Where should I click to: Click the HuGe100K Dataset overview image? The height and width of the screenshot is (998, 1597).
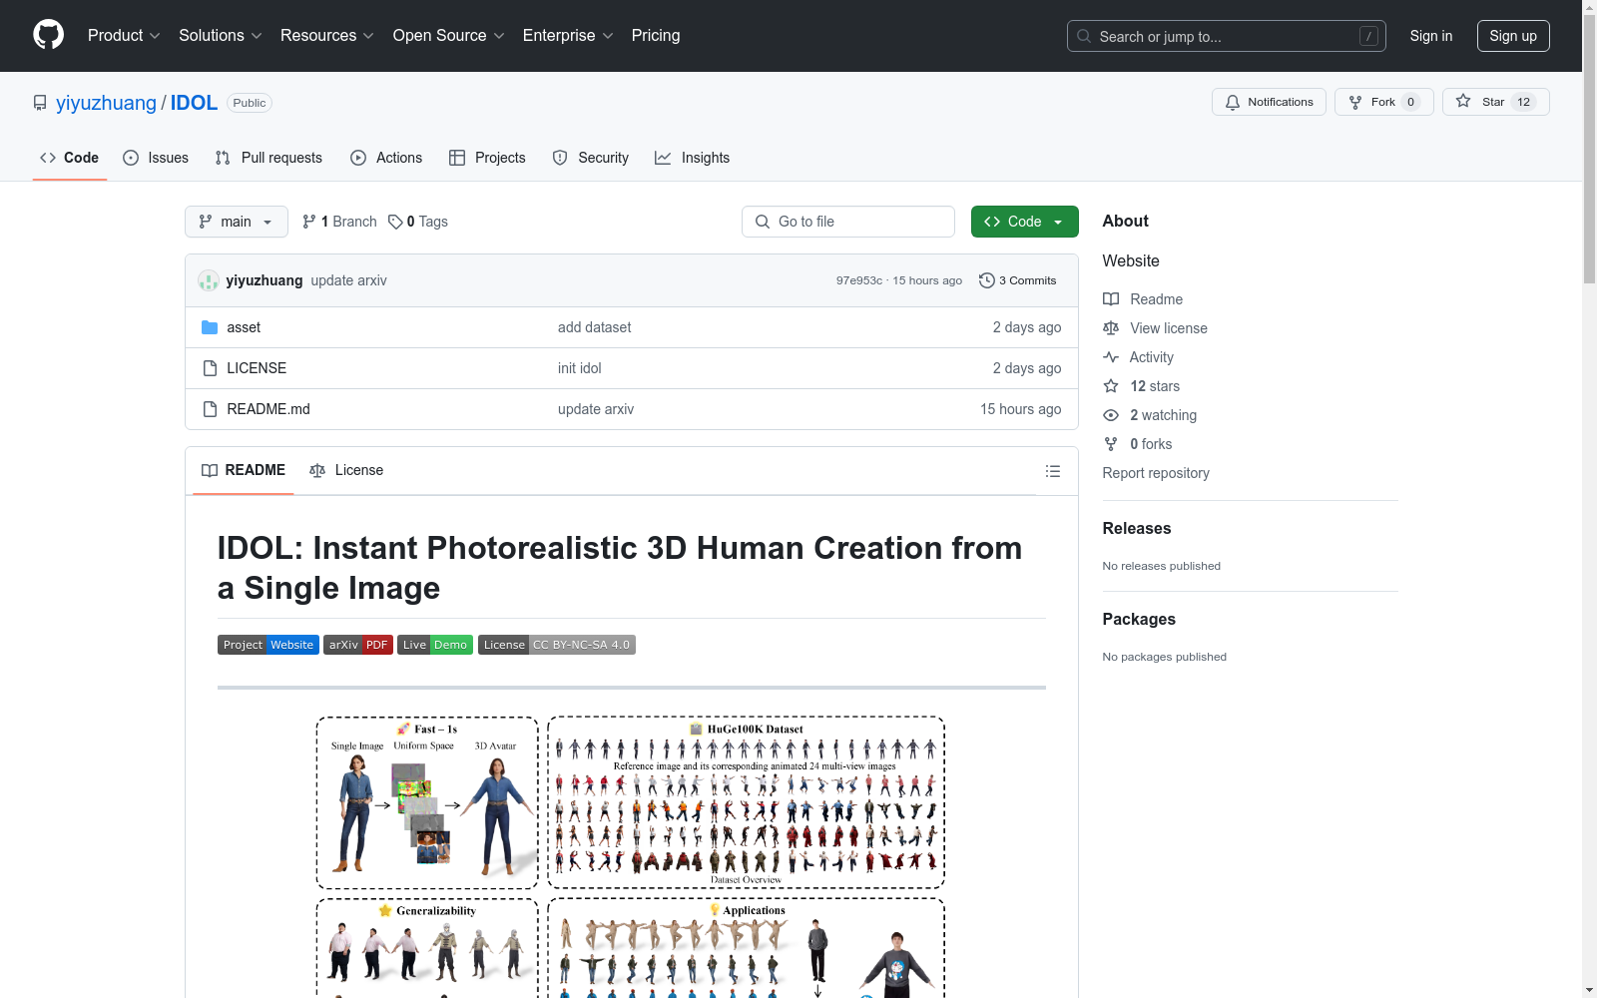[746, 802]
